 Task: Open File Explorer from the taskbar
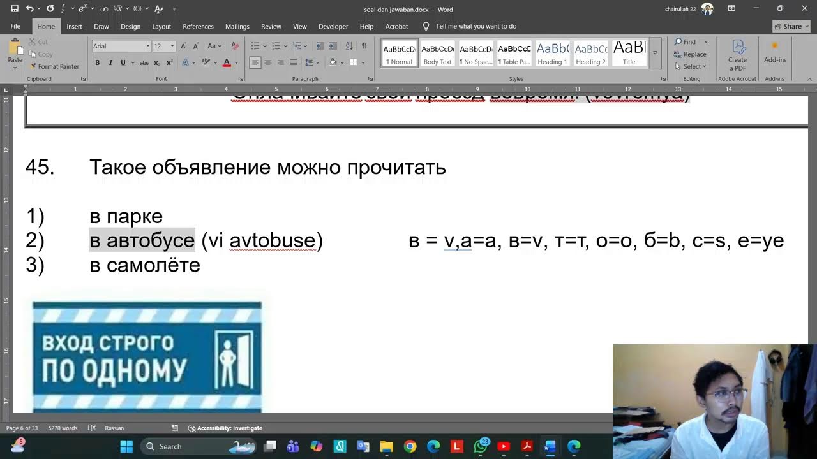tap(386, 446)
